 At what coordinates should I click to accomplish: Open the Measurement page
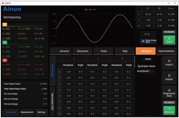point(27,112)
